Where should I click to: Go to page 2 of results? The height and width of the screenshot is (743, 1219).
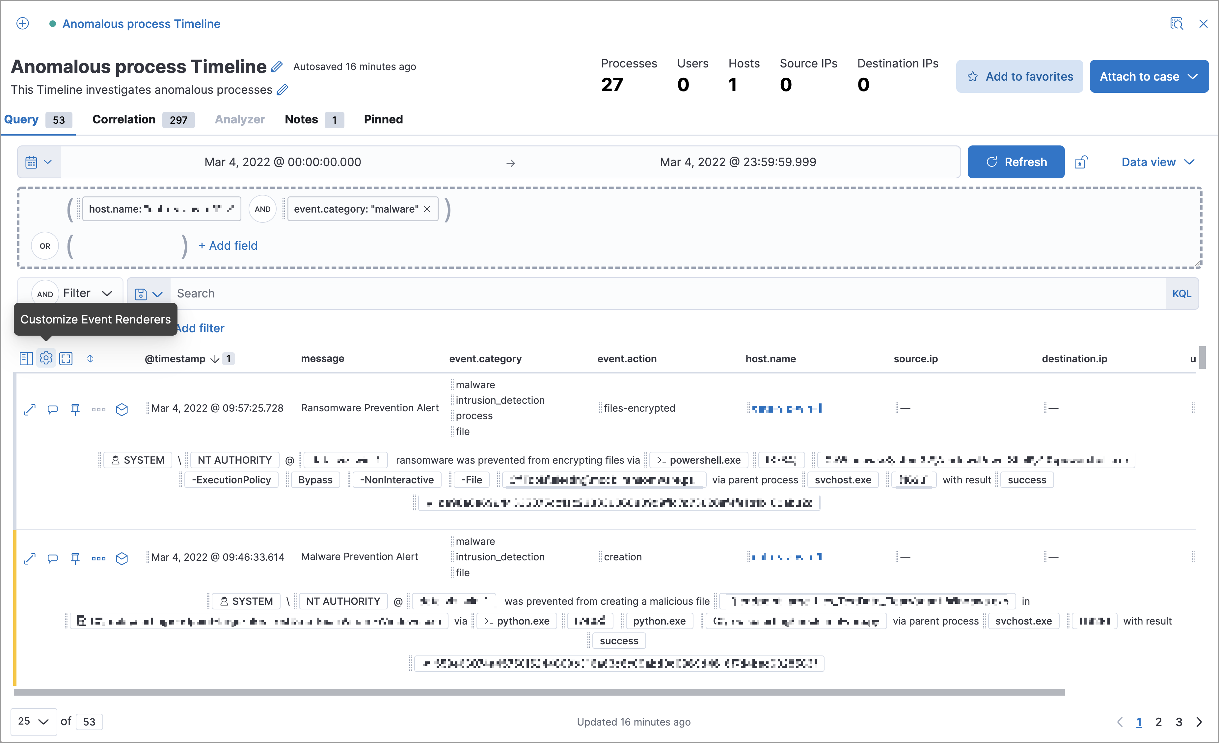tap(1158, 722)
